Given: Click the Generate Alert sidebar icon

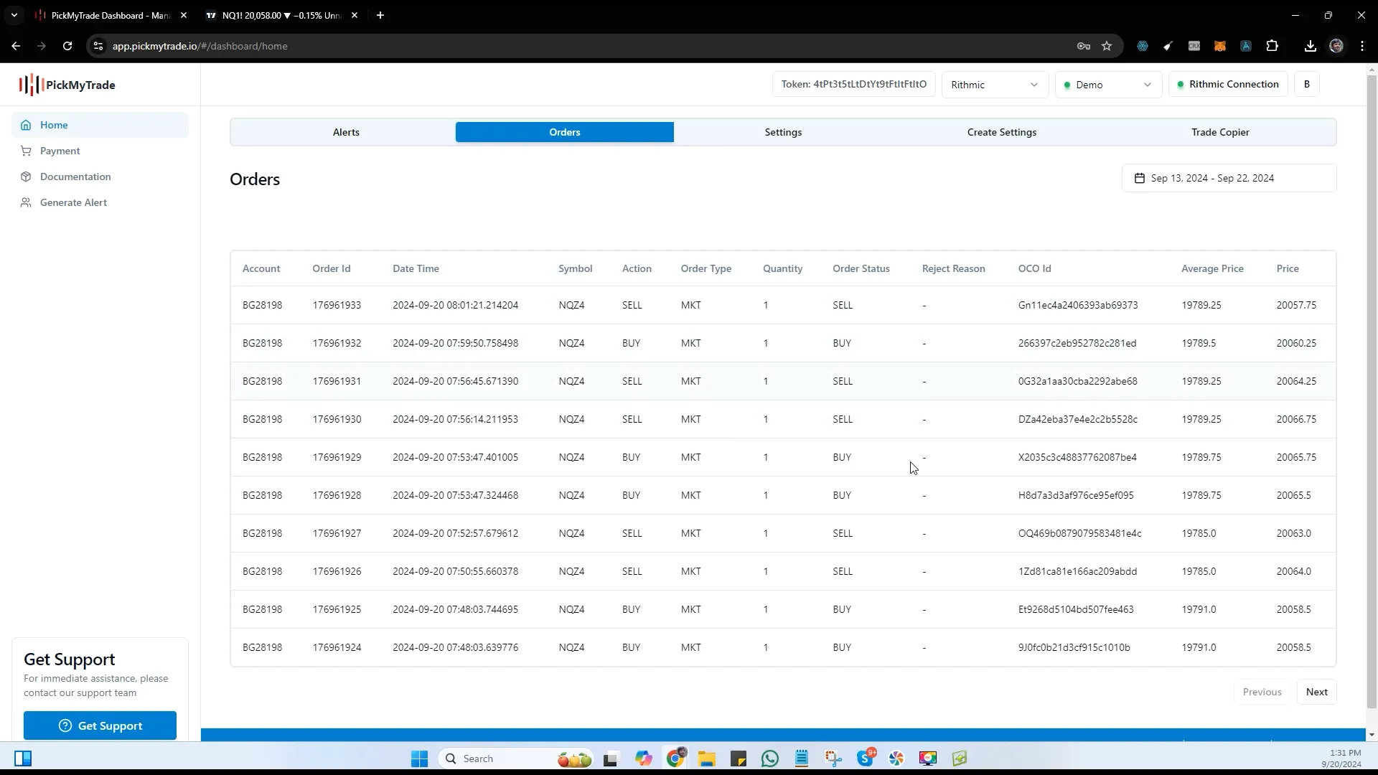Looking at the screenshot, I should 26,202.
